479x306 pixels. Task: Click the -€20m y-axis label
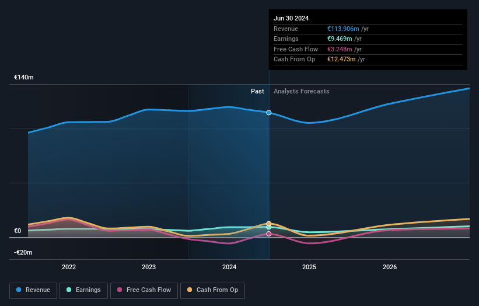(23, 252)
